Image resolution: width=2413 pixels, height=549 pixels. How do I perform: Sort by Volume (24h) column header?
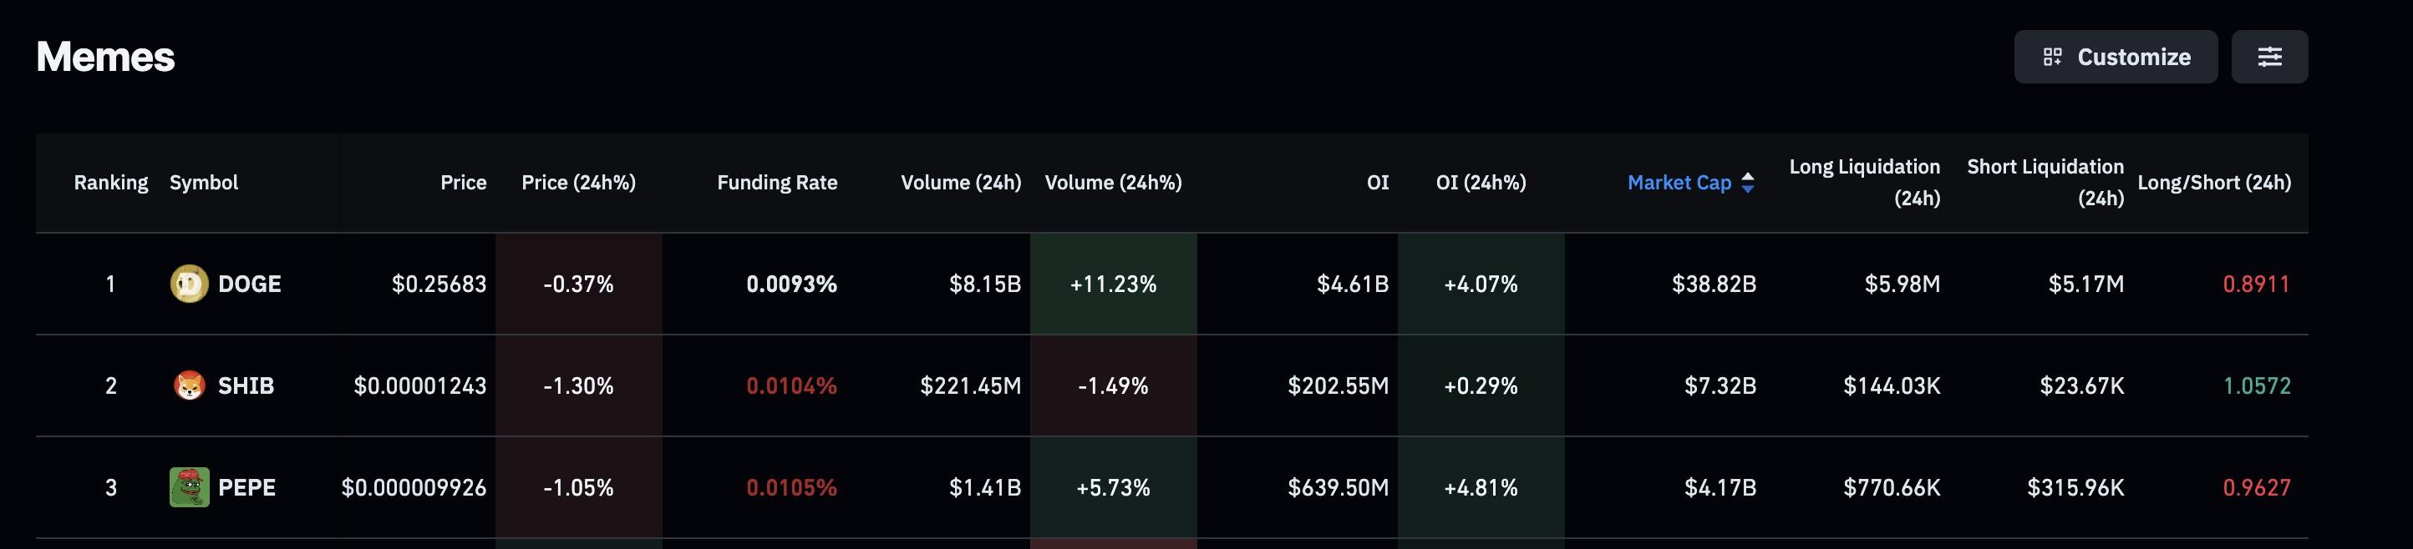960,183
